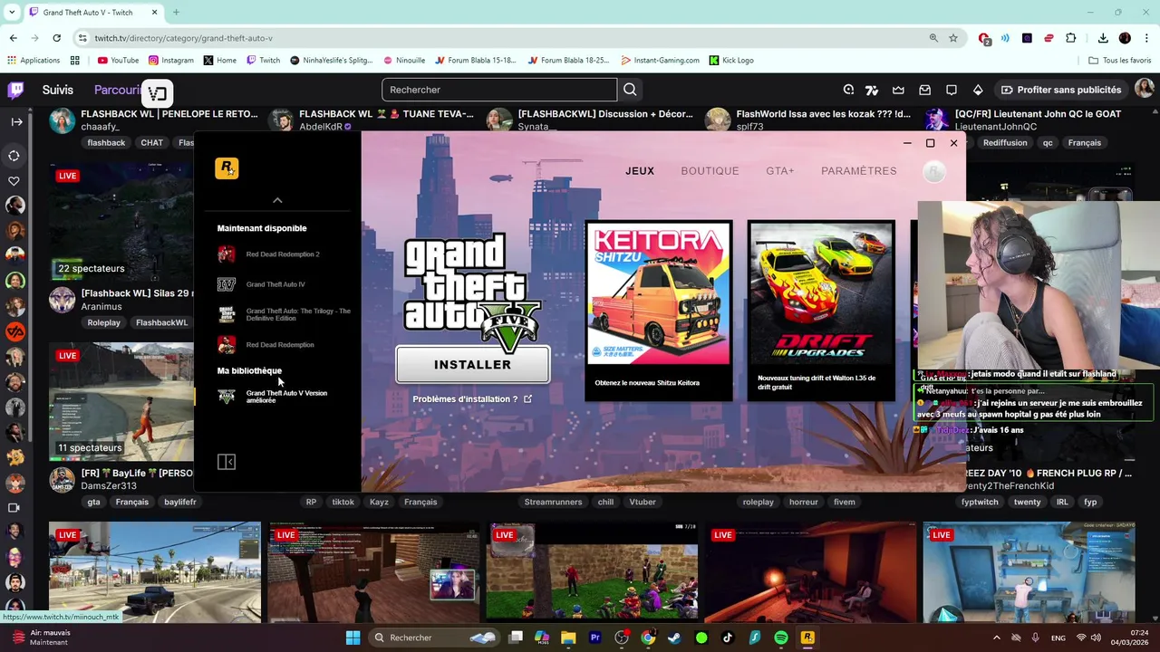Screen dimensions: 1160x652
Task: Switch to the JEUX tab
Action: click(x=639, y=171)
